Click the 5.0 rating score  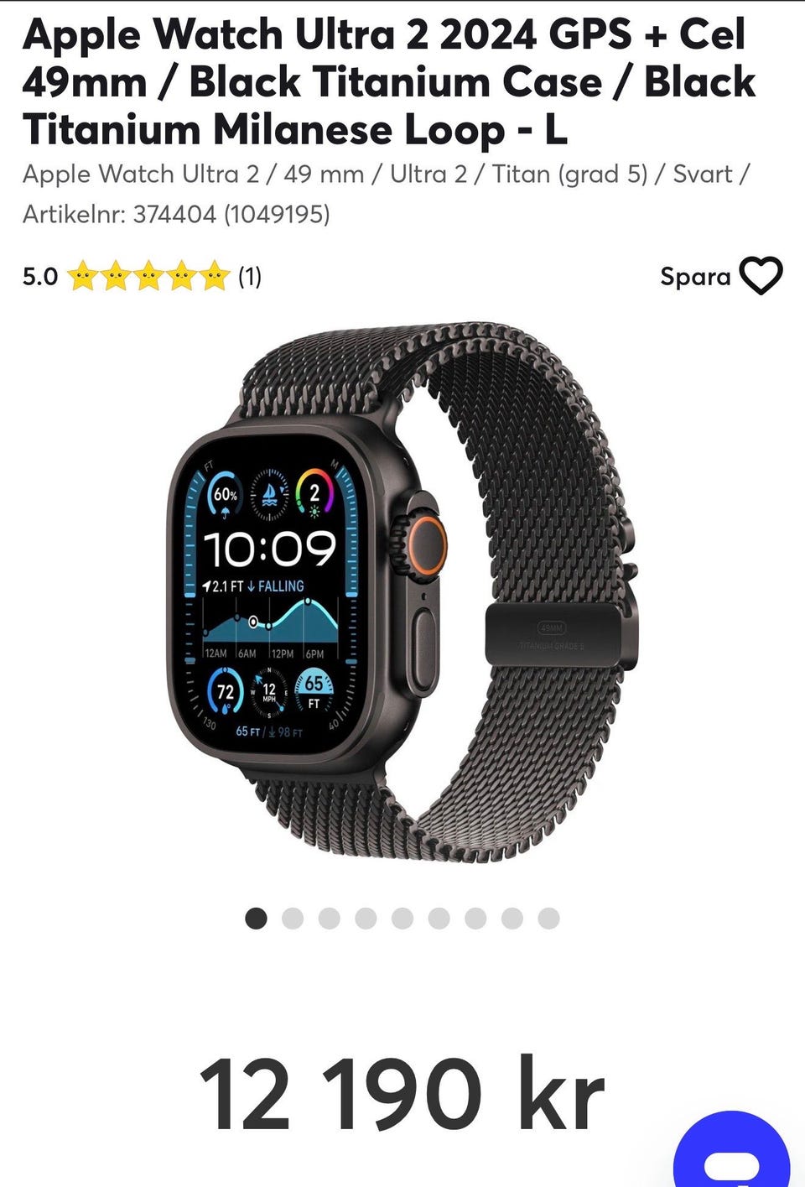click(40, 277)
